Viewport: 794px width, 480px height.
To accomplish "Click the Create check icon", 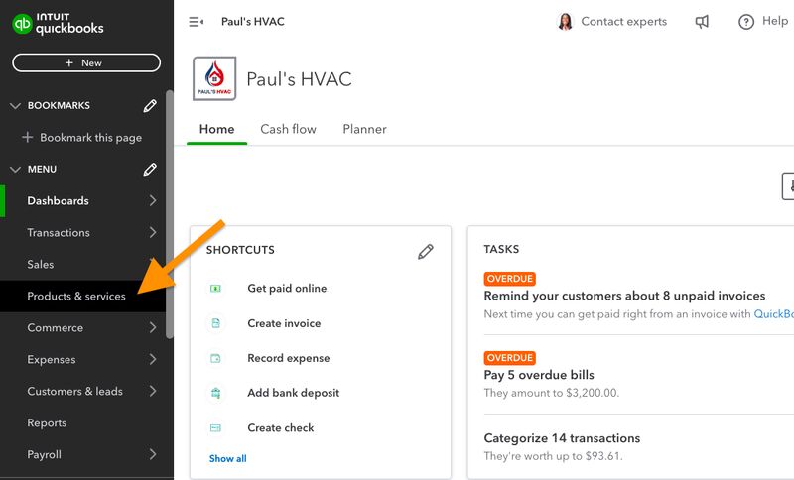I will [215, 427].
